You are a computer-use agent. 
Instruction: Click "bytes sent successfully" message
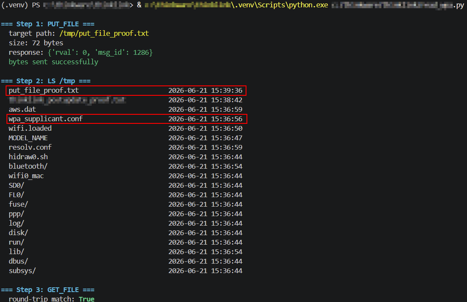pos(53,62)
